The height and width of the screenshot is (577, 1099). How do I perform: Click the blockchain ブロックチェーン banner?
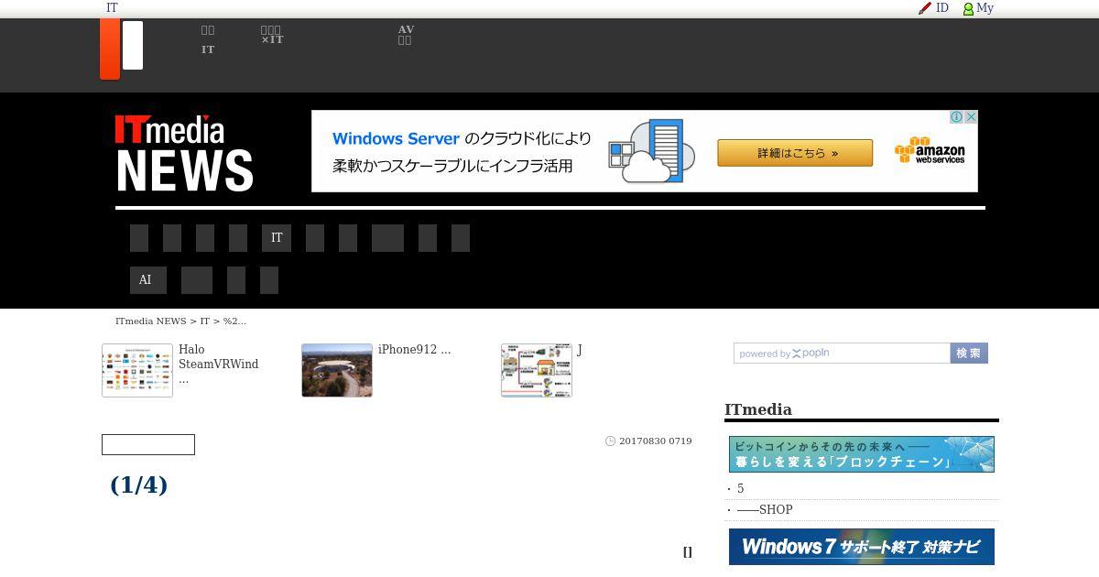(862, 454)
